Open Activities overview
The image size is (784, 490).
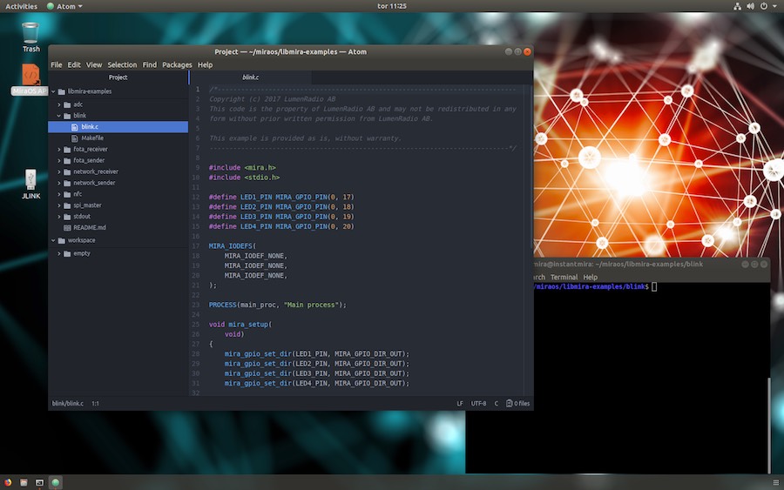pyautogui.click(x=21, y=6)
